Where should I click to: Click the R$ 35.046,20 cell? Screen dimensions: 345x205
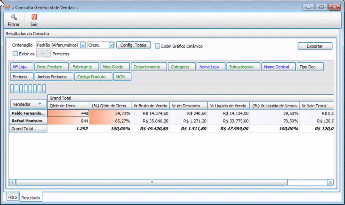pos(150,121)
